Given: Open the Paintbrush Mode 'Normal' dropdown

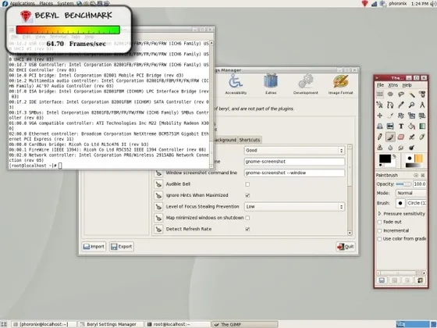Looking at the screenshot, I should (410, 193).
